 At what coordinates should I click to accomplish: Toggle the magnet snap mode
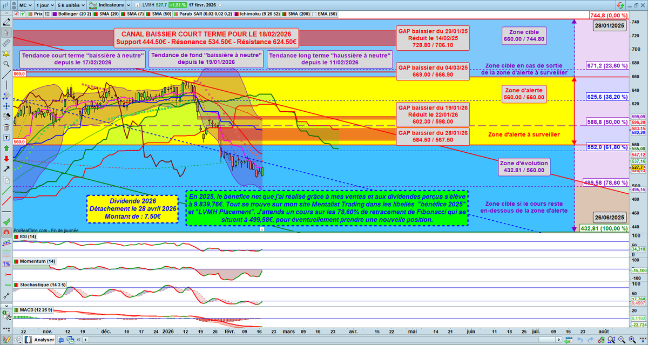pos(6,232)
